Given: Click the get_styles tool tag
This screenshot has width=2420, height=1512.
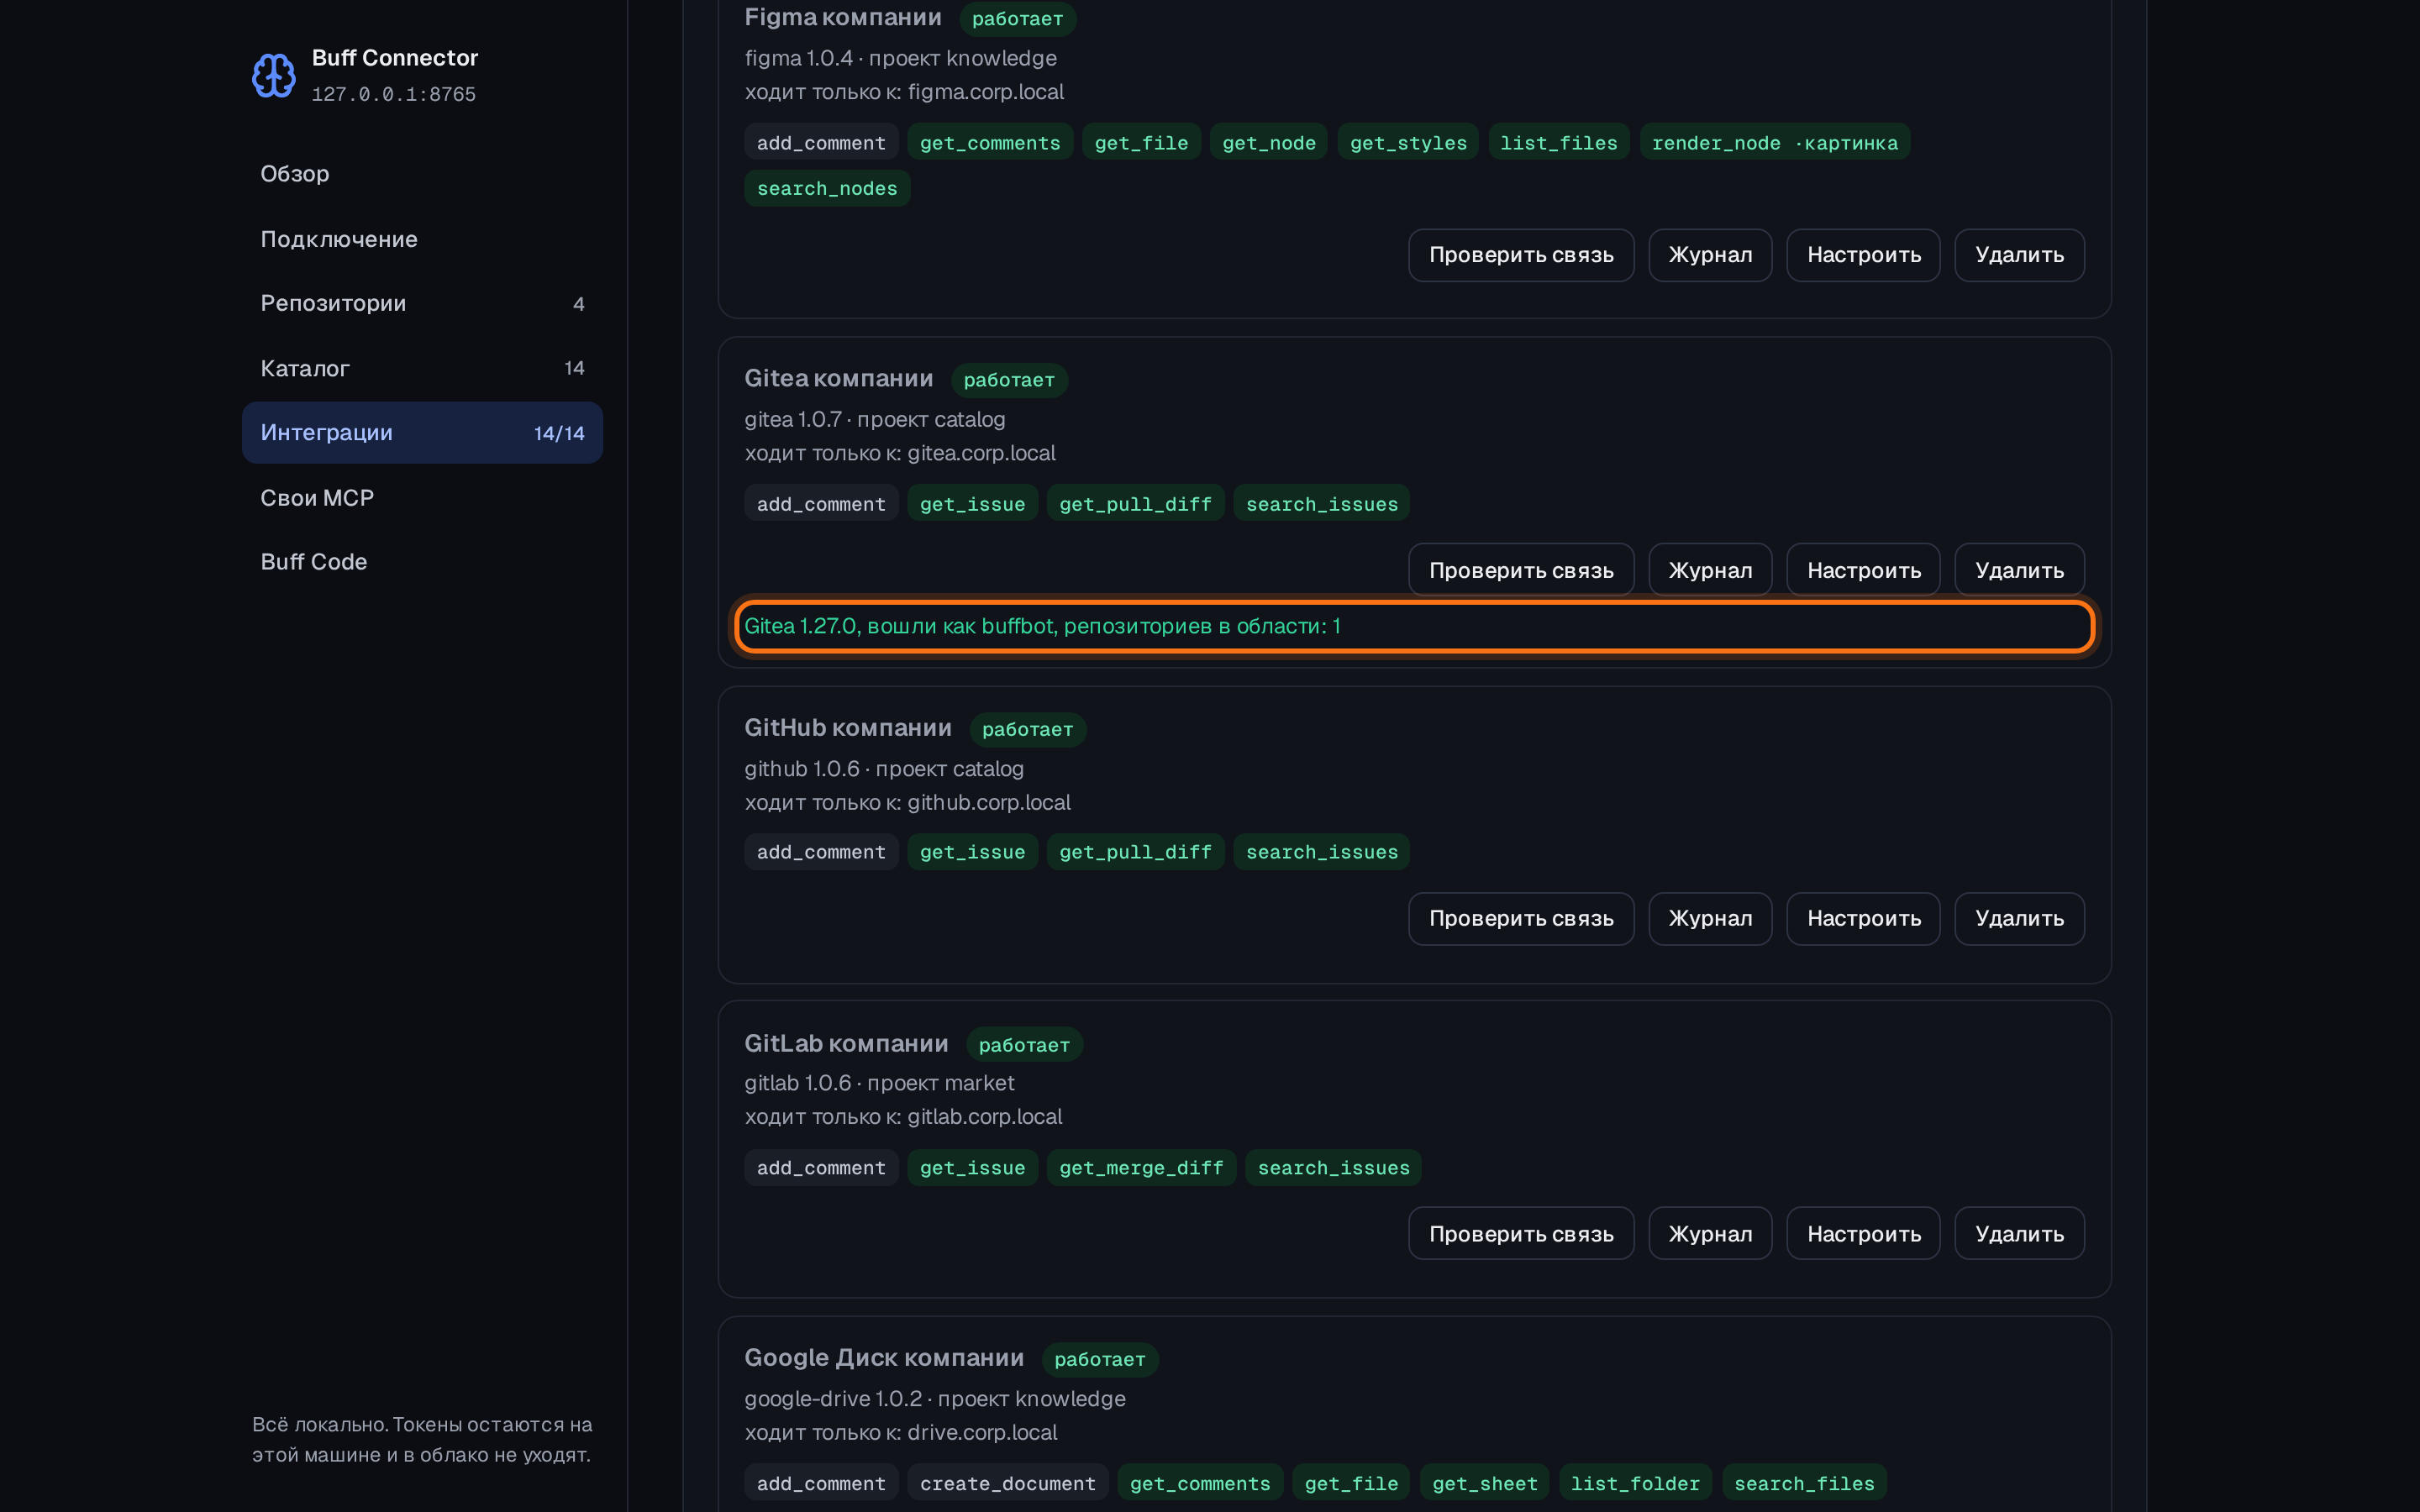Looking at the screenshot, I should tap(1408, 143).
